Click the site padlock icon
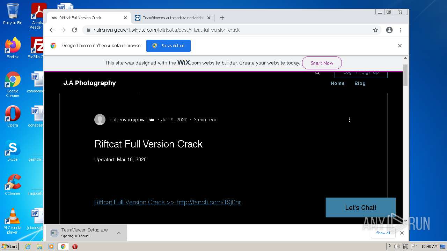This screenshot has width=447, height=251. point(88,30)
